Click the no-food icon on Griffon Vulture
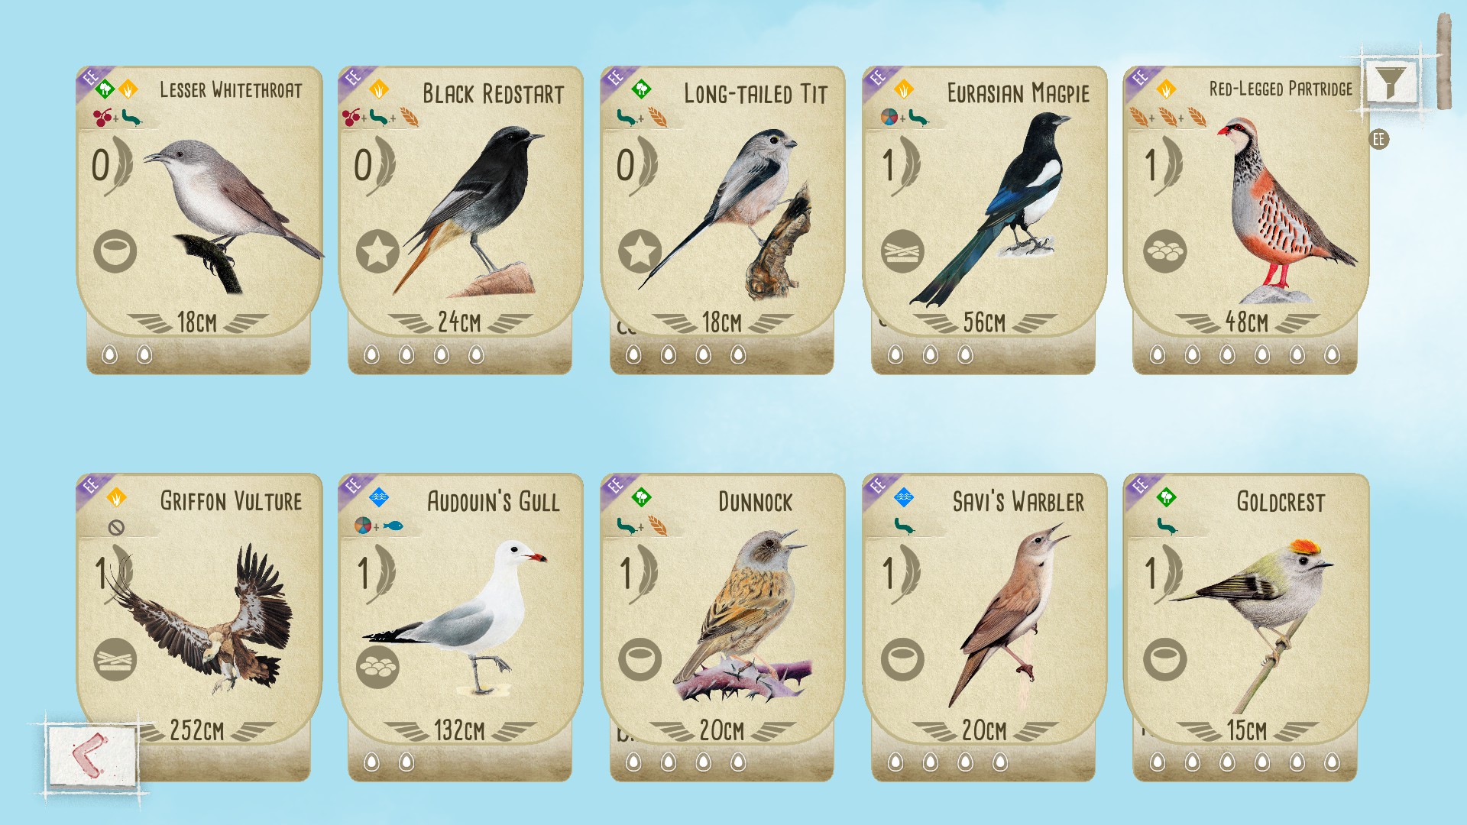This screenshot has height=825, width=1467. pyautogui.click(x=116, y=527)
